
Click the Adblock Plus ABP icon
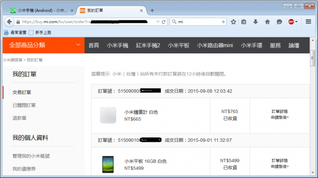pos(291,22)
